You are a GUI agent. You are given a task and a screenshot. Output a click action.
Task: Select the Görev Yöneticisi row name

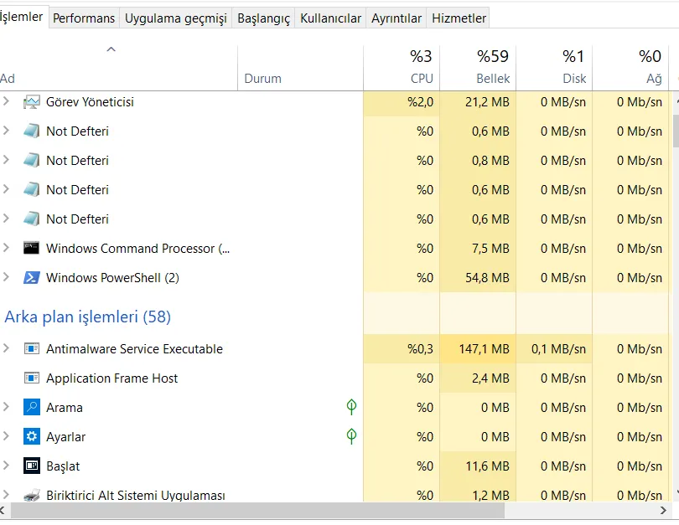pos(90,102)
